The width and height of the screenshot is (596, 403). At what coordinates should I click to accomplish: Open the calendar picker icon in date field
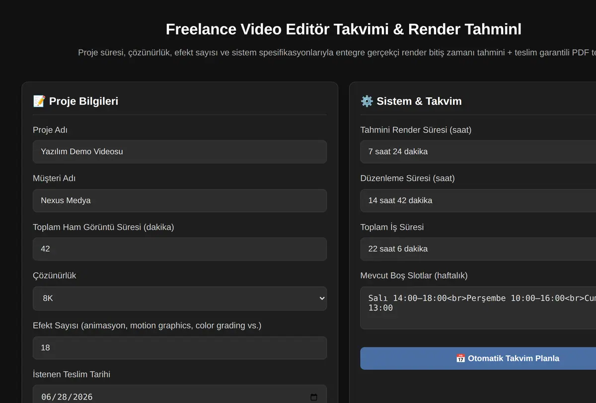[x=313, y=397]
